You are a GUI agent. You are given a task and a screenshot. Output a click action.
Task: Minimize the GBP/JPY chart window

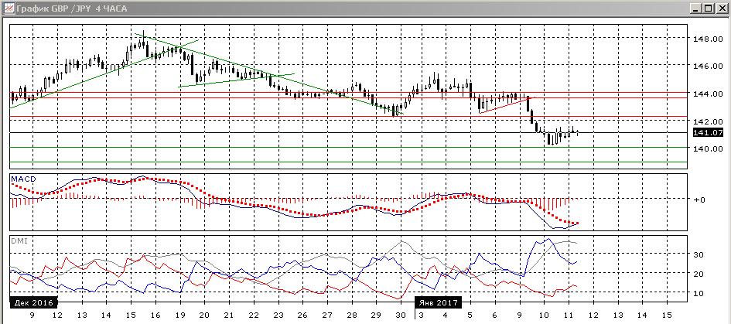697,8
